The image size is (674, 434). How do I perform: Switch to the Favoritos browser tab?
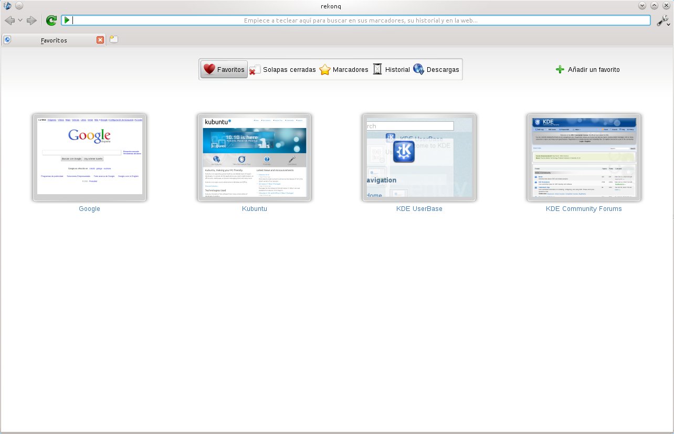(54, 40)
